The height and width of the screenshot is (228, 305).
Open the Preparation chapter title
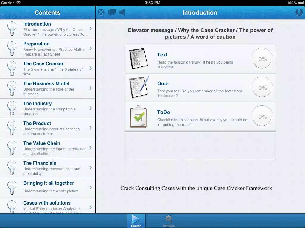click(x=36, y=44)
